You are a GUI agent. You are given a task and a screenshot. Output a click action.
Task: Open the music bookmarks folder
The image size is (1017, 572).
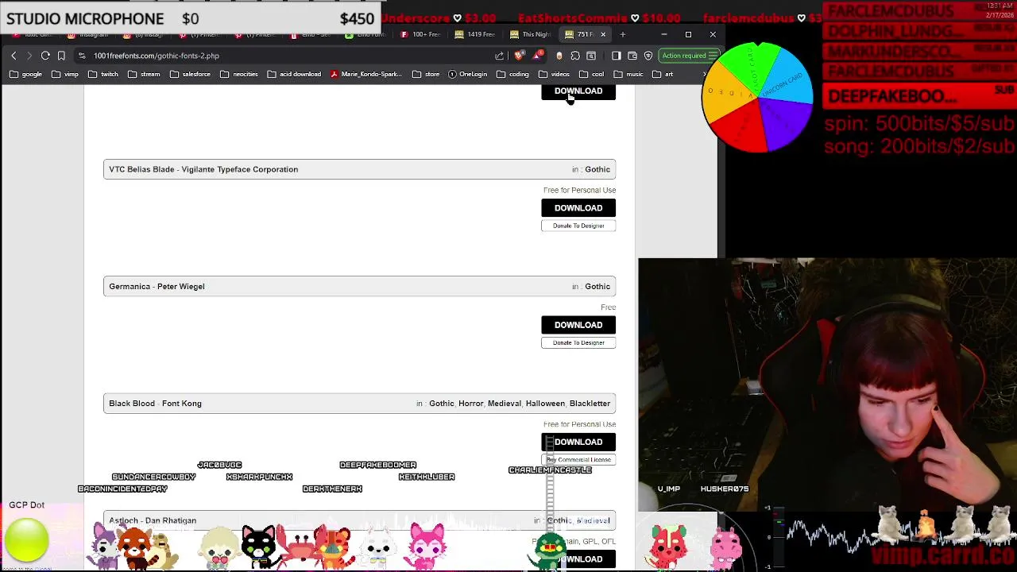(x=628, y=74)
